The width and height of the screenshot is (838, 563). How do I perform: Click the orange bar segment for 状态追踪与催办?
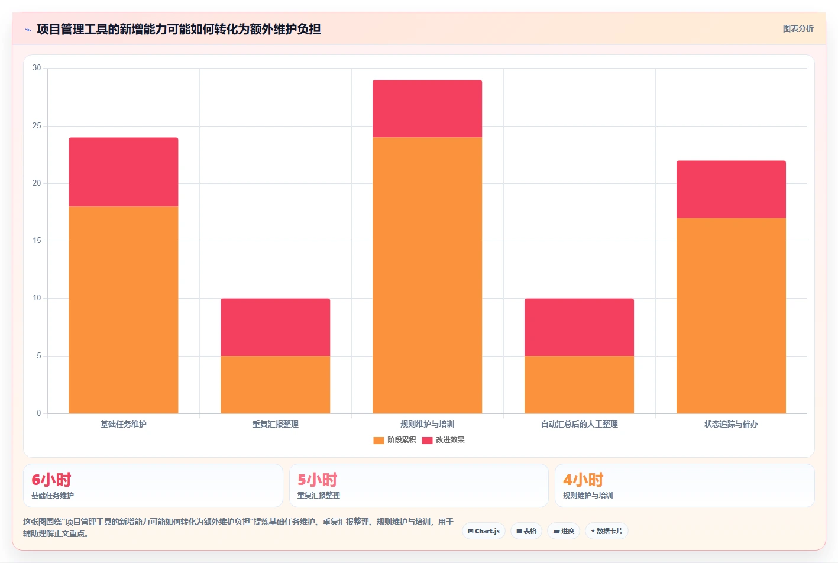(x=732, y=316)
